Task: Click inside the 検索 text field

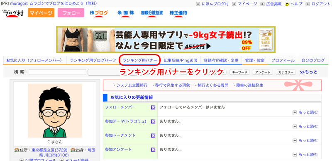Action: pyautogui.click(x=57, y=72)
